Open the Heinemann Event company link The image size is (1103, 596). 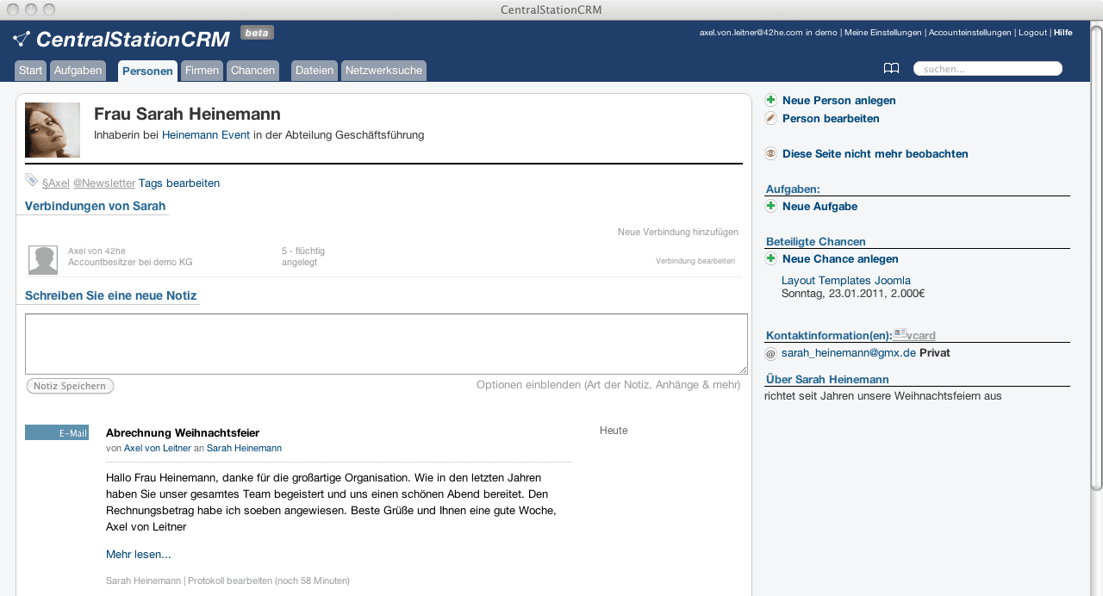(205, 135)
